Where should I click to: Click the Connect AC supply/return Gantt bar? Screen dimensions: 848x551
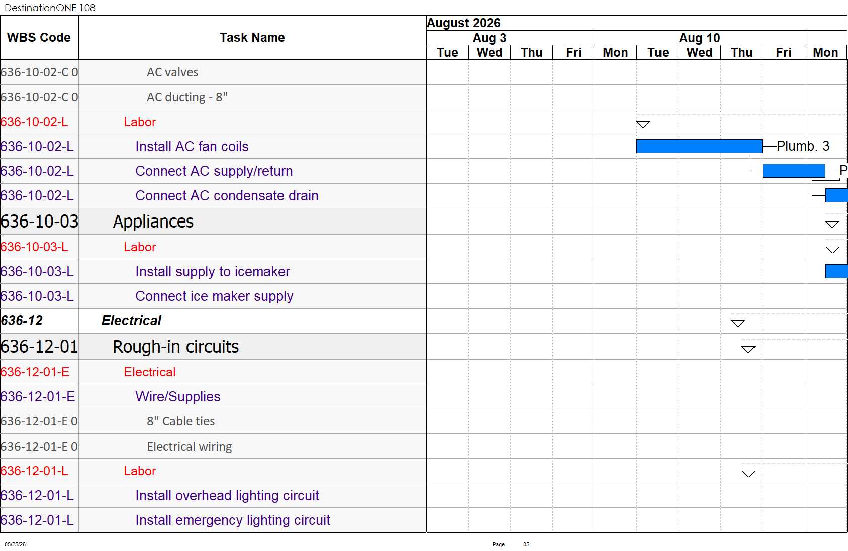pos(794,171)
